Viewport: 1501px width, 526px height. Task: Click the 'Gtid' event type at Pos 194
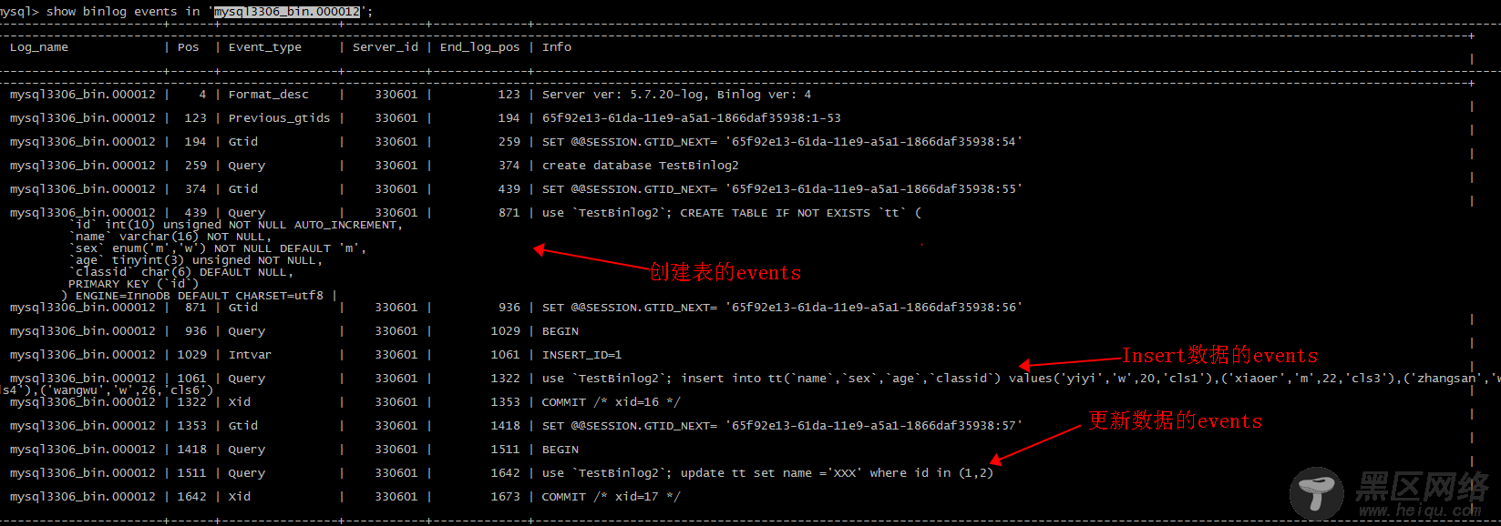click(x=243, y=142)
